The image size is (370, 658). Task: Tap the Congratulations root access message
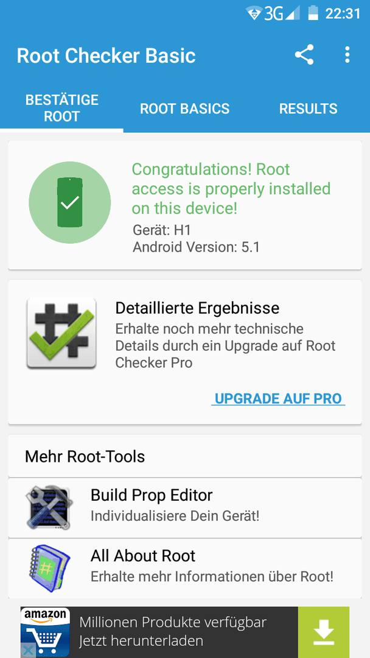231,189
